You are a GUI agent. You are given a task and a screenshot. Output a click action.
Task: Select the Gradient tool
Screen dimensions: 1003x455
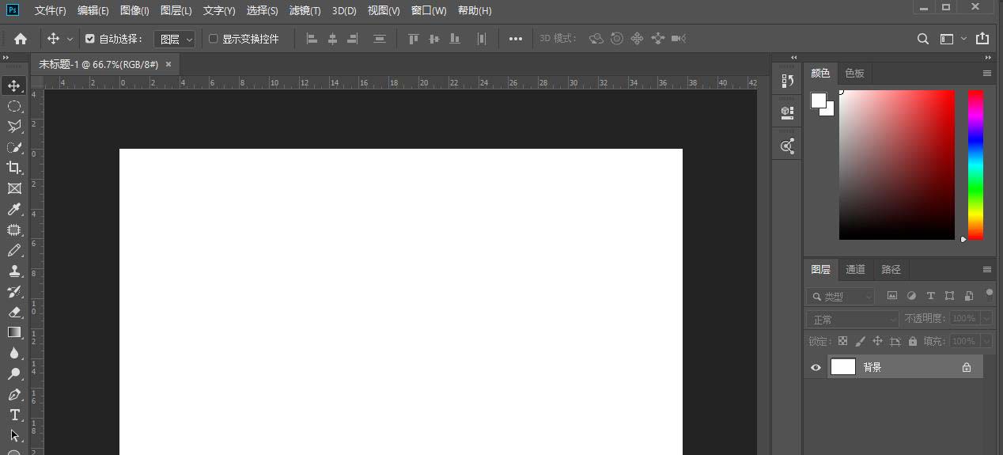pyautogui.click(x=14, y=332)
